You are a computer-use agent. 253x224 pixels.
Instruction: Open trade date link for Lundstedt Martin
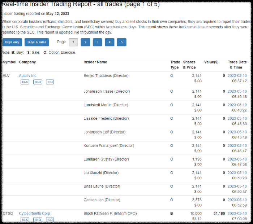point(237,105)
